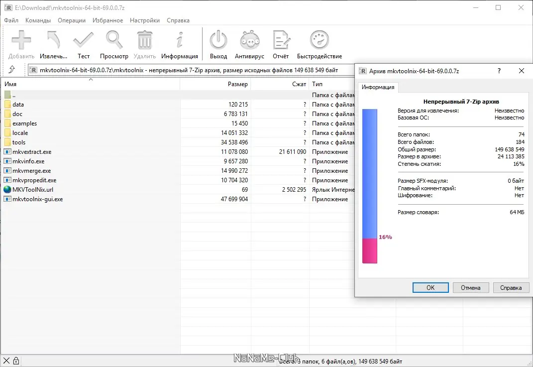Select the Информация tab in dialog
533x367 pixels.
378,87
